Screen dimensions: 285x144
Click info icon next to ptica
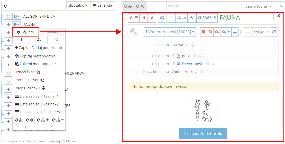(194, 56)
